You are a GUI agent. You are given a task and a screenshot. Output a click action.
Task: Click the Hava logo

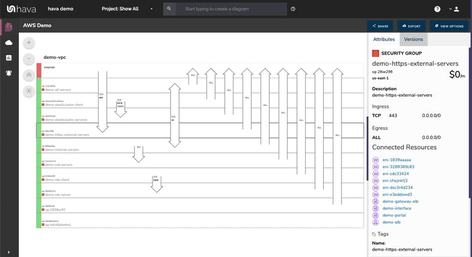tap(21, 9)
